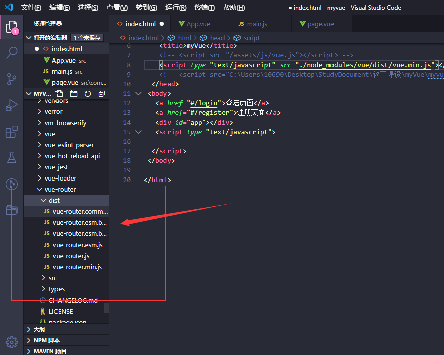Open vue-router.esm.js file
This screenshot has height=355, width=444.
(66, 245)
